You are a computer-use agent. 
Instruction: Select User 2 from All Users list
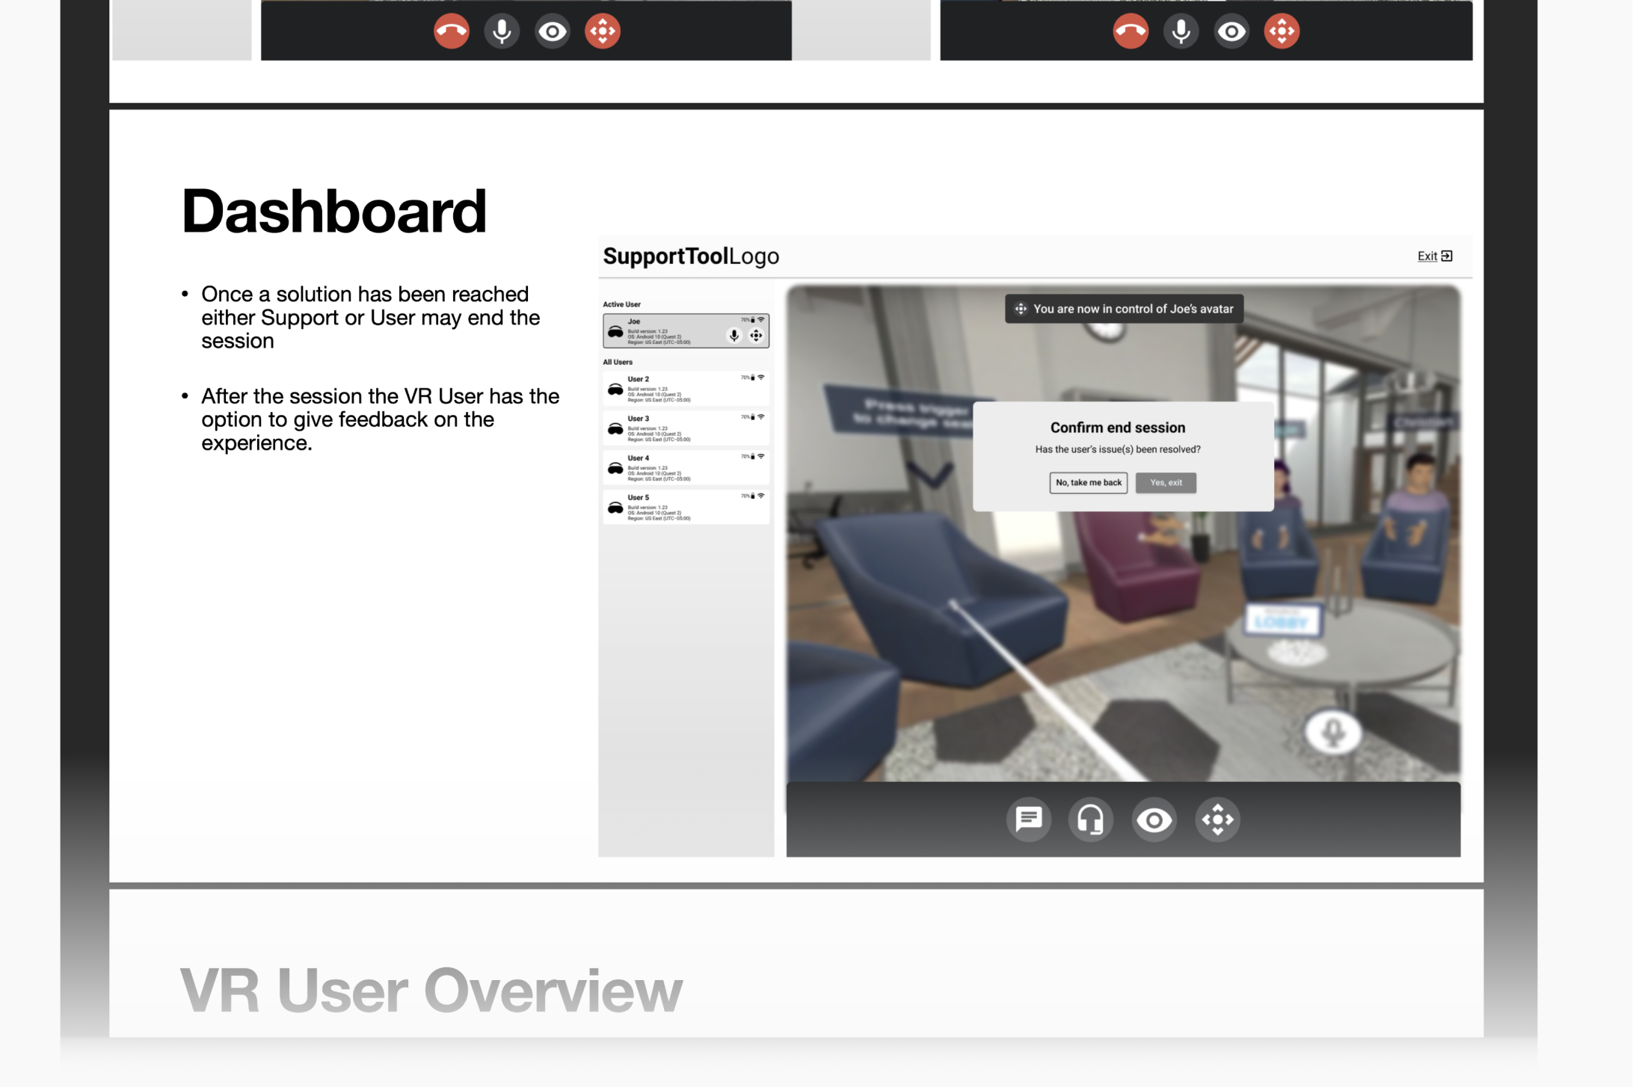tap(686, 389)
